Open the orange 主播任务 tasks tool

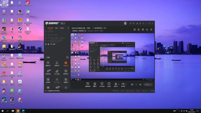[x=66, y=64]
